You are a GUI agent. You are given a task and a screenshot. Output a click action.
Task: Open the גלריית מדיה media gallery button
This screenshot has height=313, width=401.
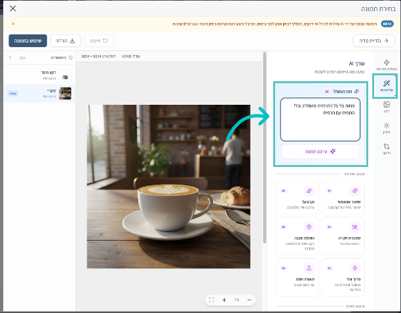[x=374, y=41]
